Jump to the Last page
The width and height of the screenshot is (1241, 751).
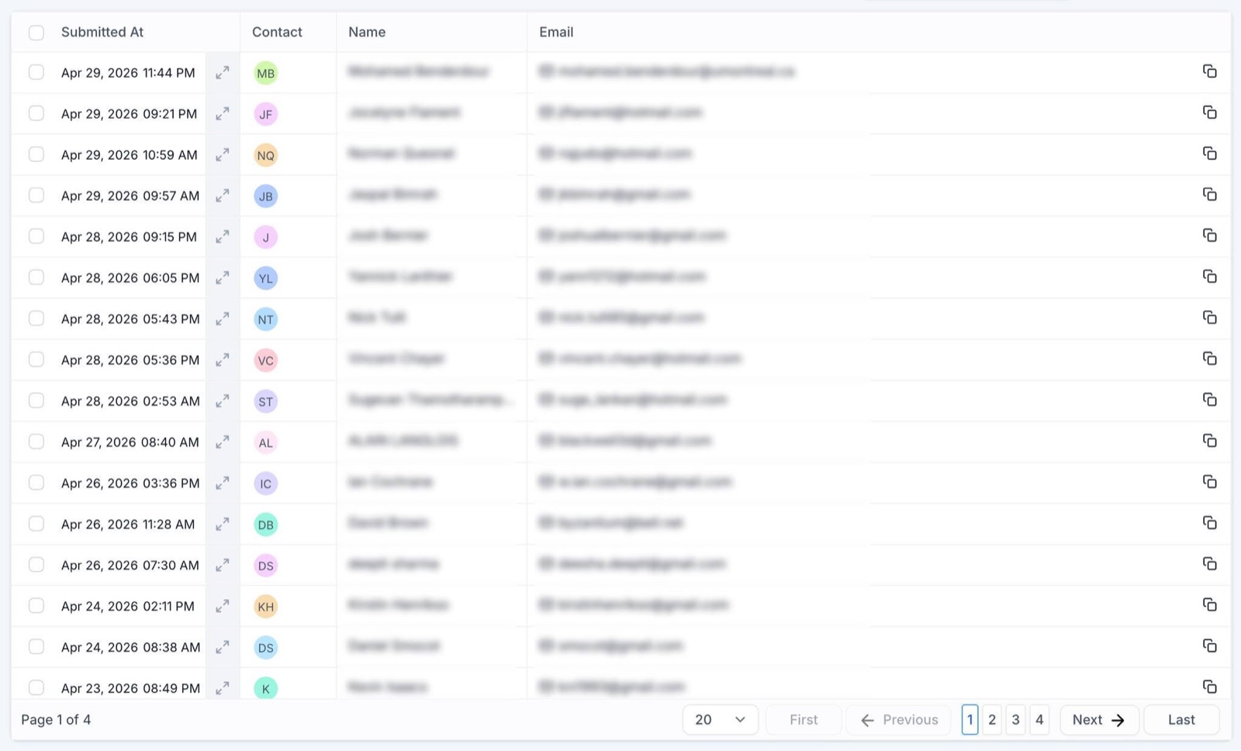click(x=1181, y=720)
